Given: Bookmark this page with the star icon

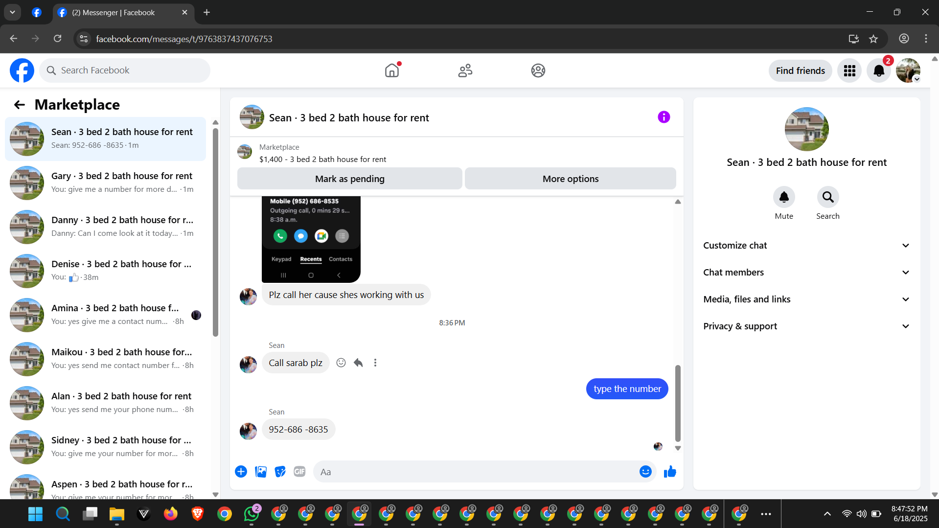Looking at the screenshot, I should tap(873, 39).
